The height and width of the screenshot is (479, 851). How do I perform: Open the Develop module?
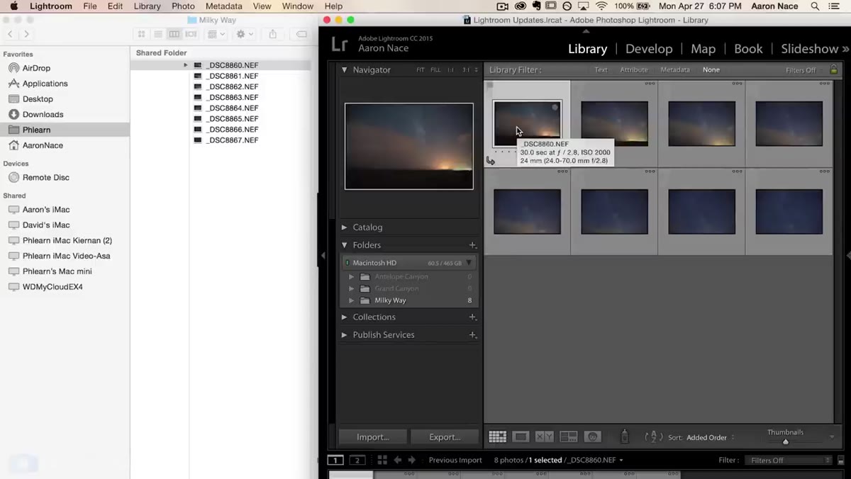click(x=649, y=49)
